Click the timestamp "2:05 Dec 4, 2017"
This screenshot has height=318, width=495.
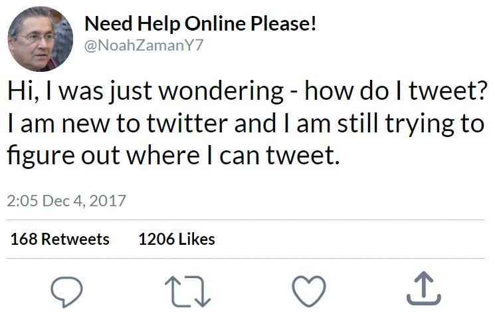pos(66,201)
